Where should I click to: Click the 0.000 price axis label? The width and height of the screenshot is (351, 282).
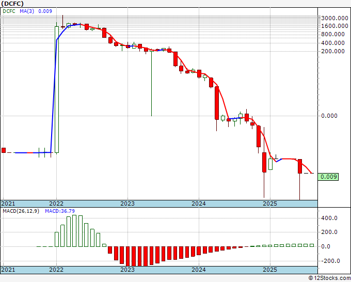(x=329, y=116)
